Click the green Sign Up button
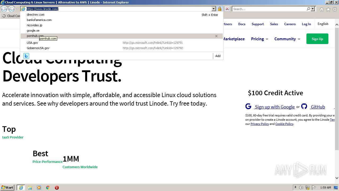339x191 pixels. [317, 39]
